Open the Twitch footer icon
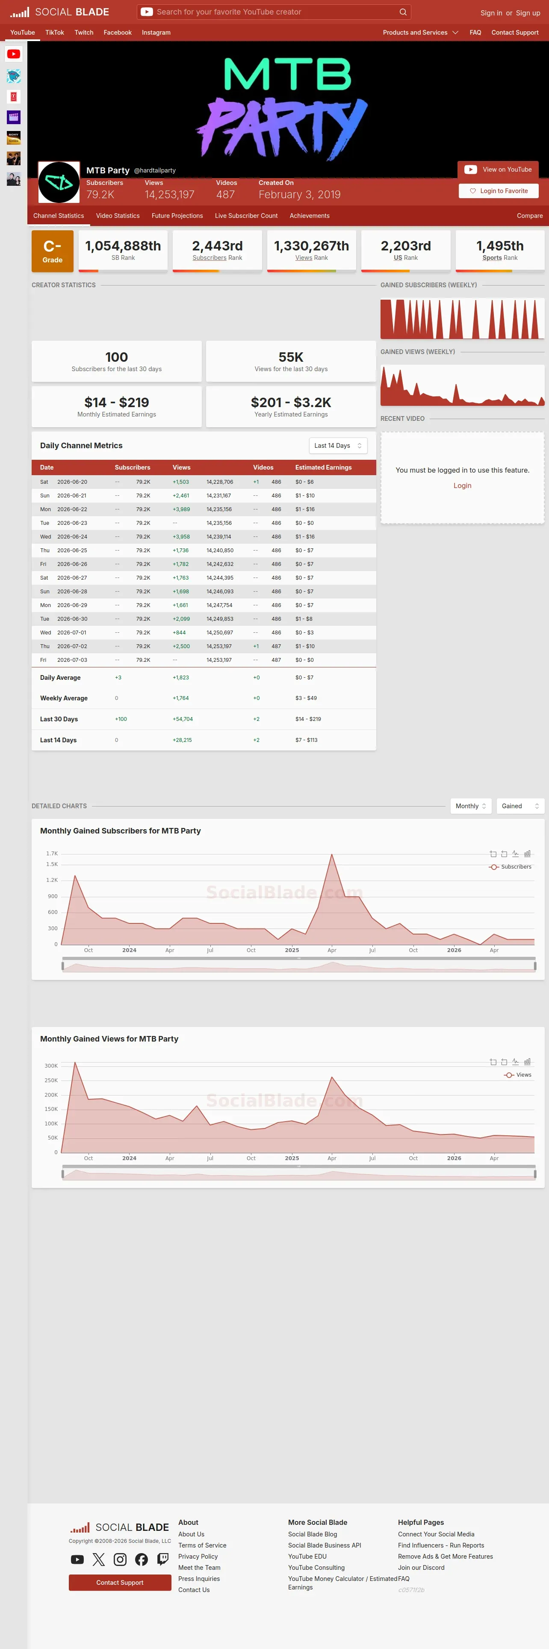The height and width of the screenshot is (1649, 549). [x=163, y=1560]
